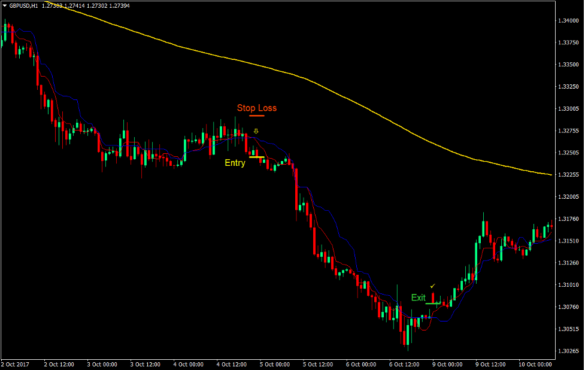
Task: Expand the symbol dropdown triangle beside GBPUSD
Action: (5, 4)
